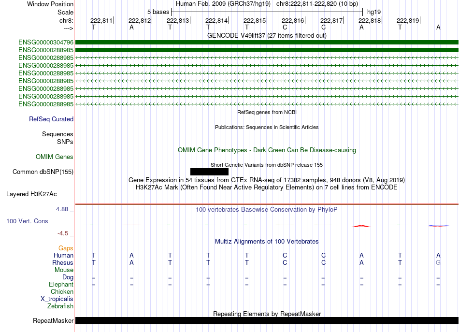Select the X_tropicalis alignment row label
This screenshot has height=332, width=459.
(x=57, y=299)
